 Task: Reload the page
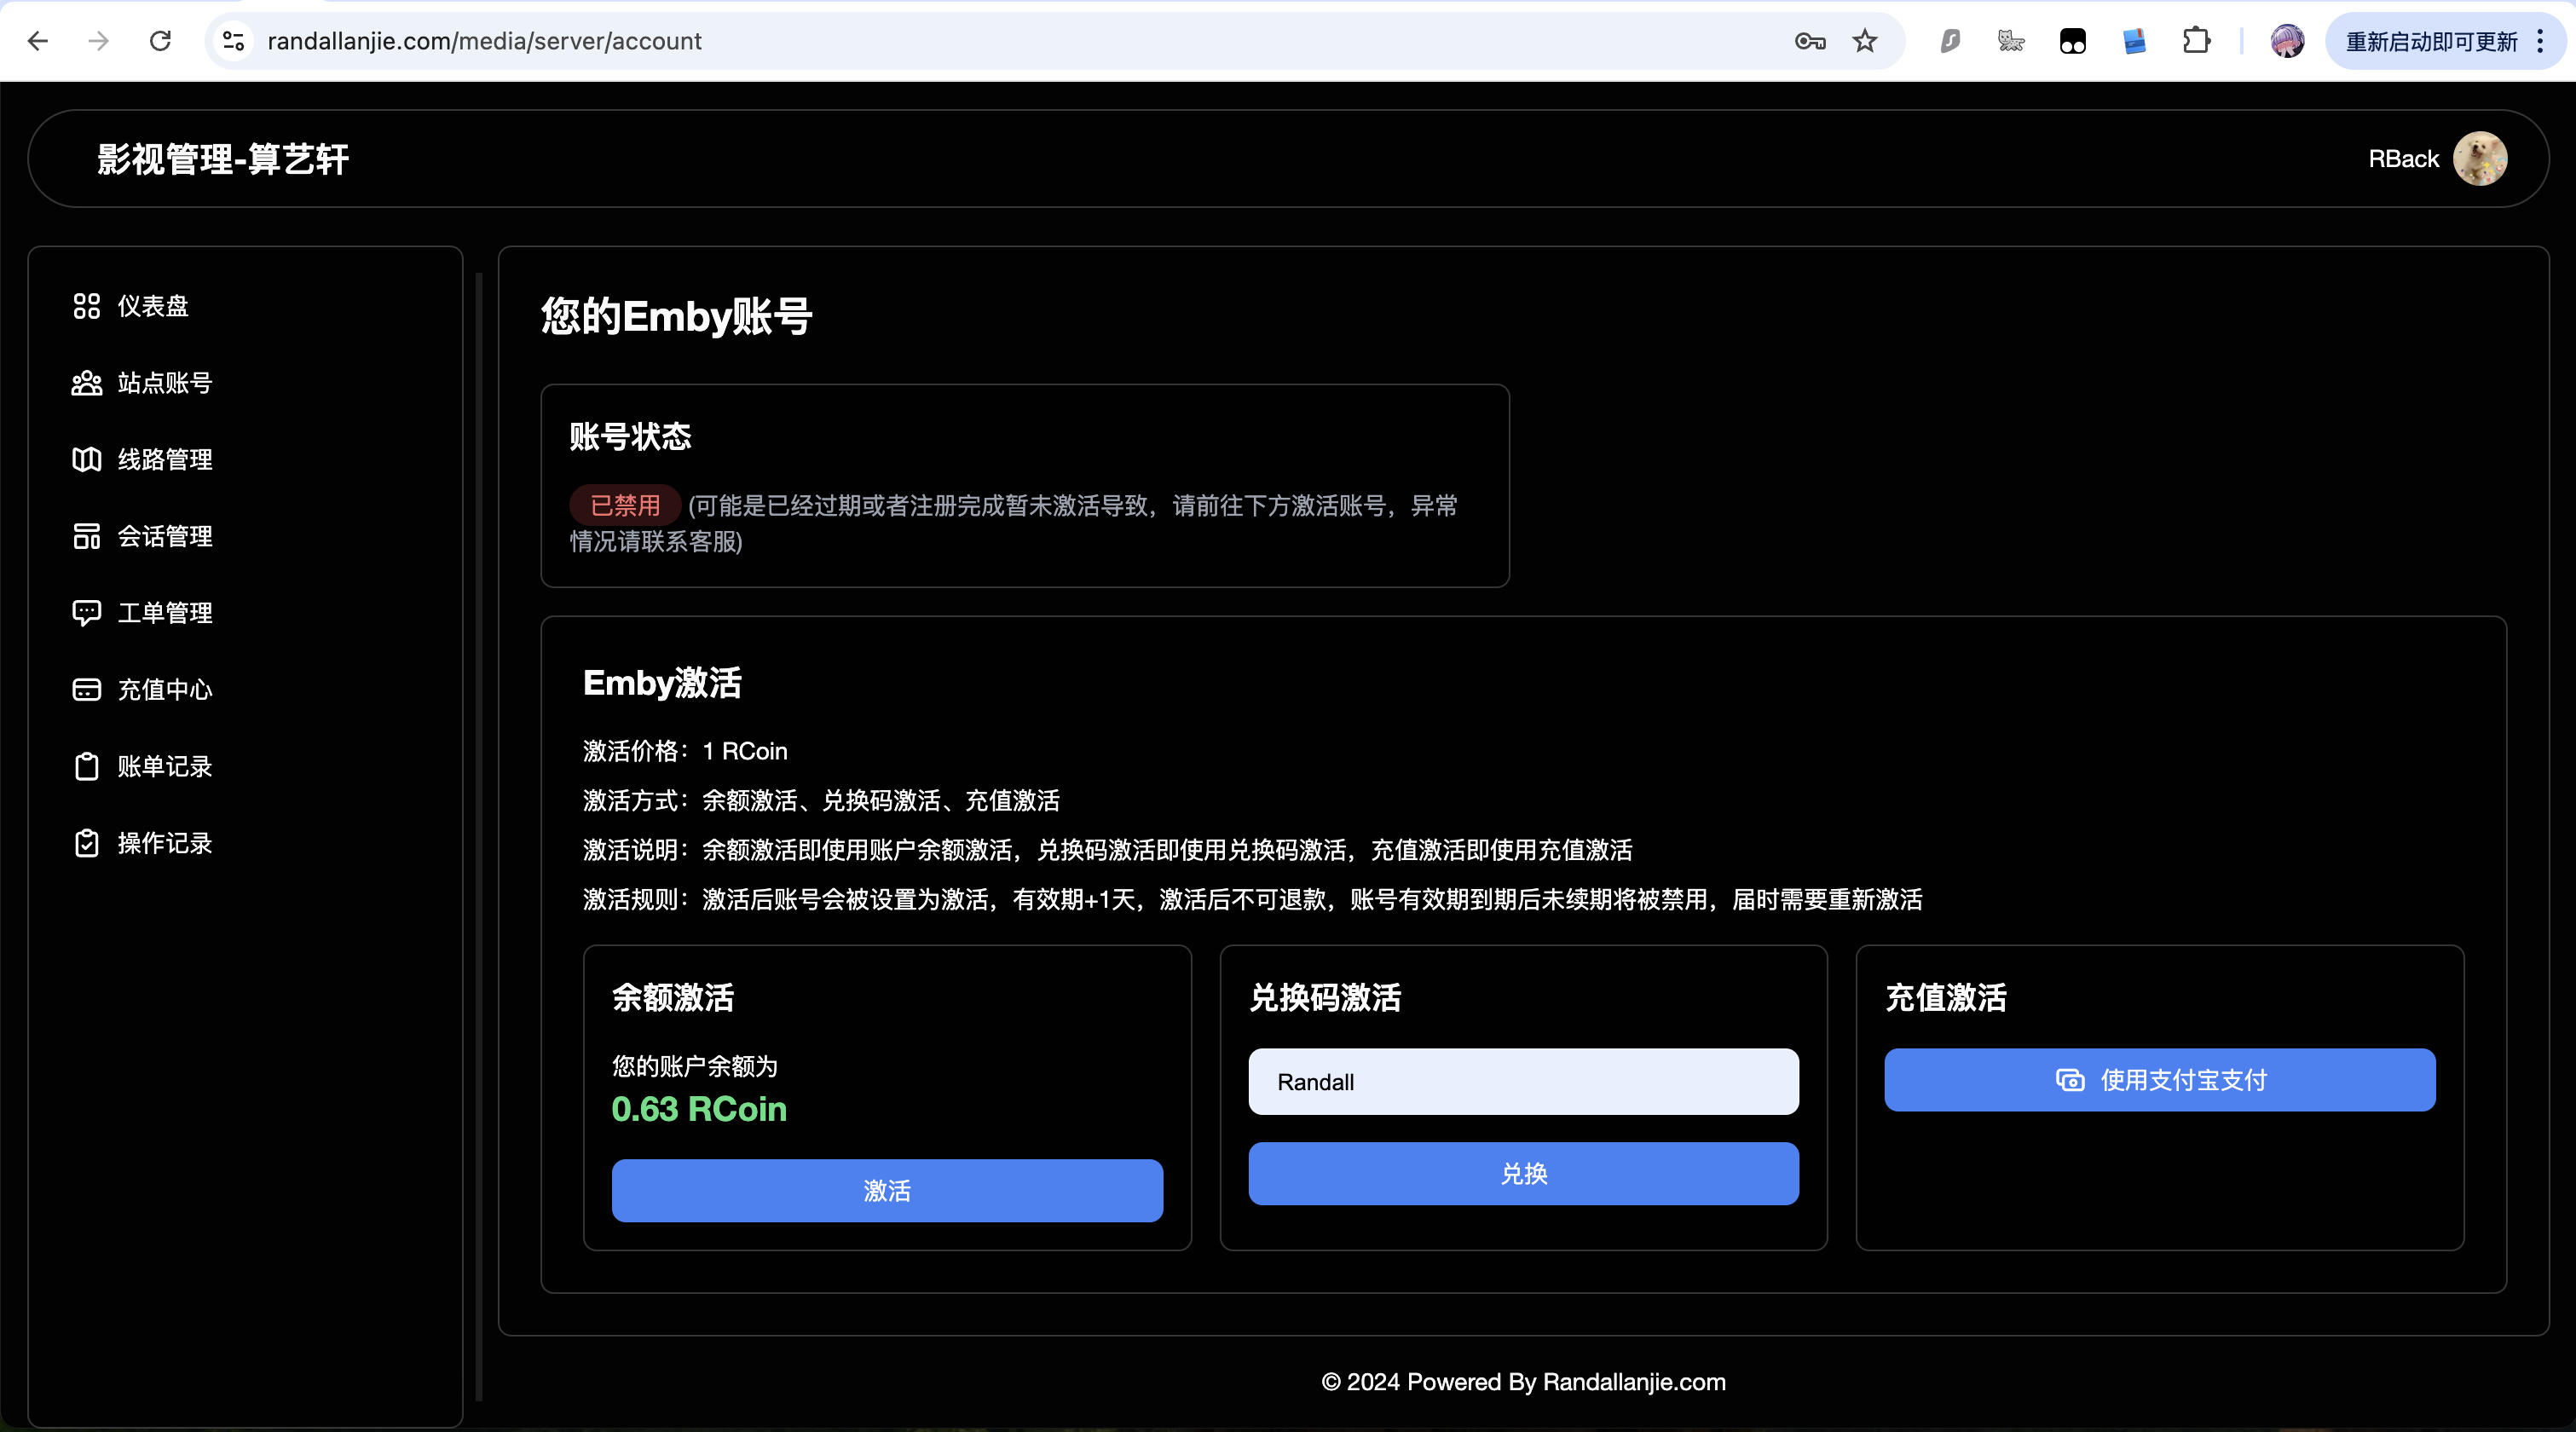pyautogui.click(x=160, y=41)
